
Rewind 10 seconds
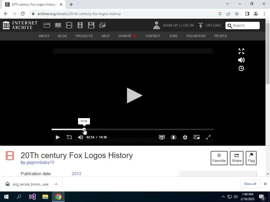(69, 137)
